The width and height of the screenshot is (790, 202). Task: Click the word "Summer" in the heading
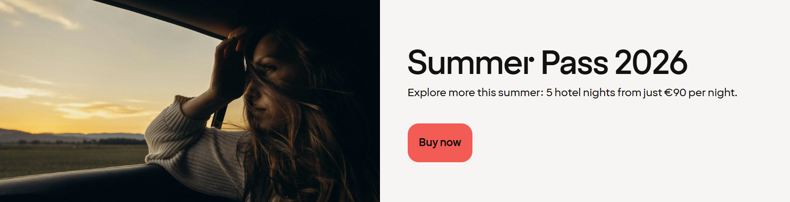(471, 62)
